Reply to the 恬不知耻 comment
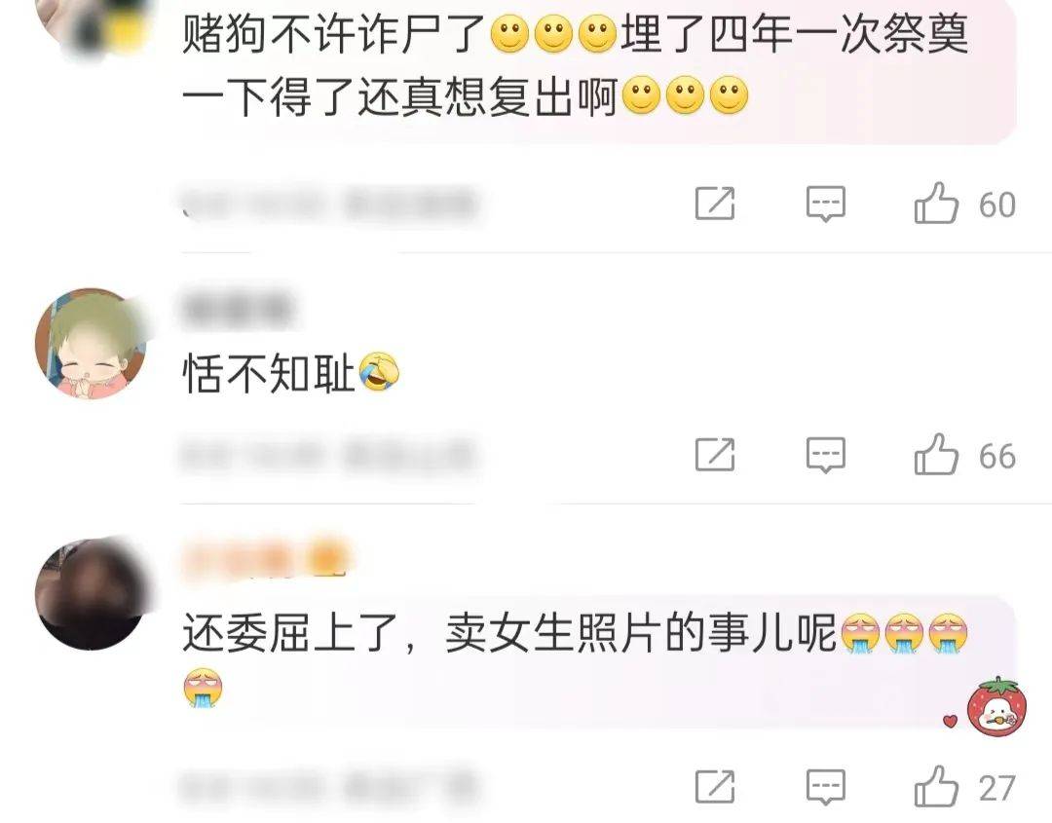The width and height of the screenshot is (1052, 823). 826,455
